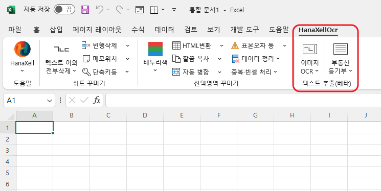Image resolution: width=381 pixels, height=191 pixels.
Task: Select the HanaXellOcr ribbon tab
Action: pyautogui.click(x=318, y=30)
